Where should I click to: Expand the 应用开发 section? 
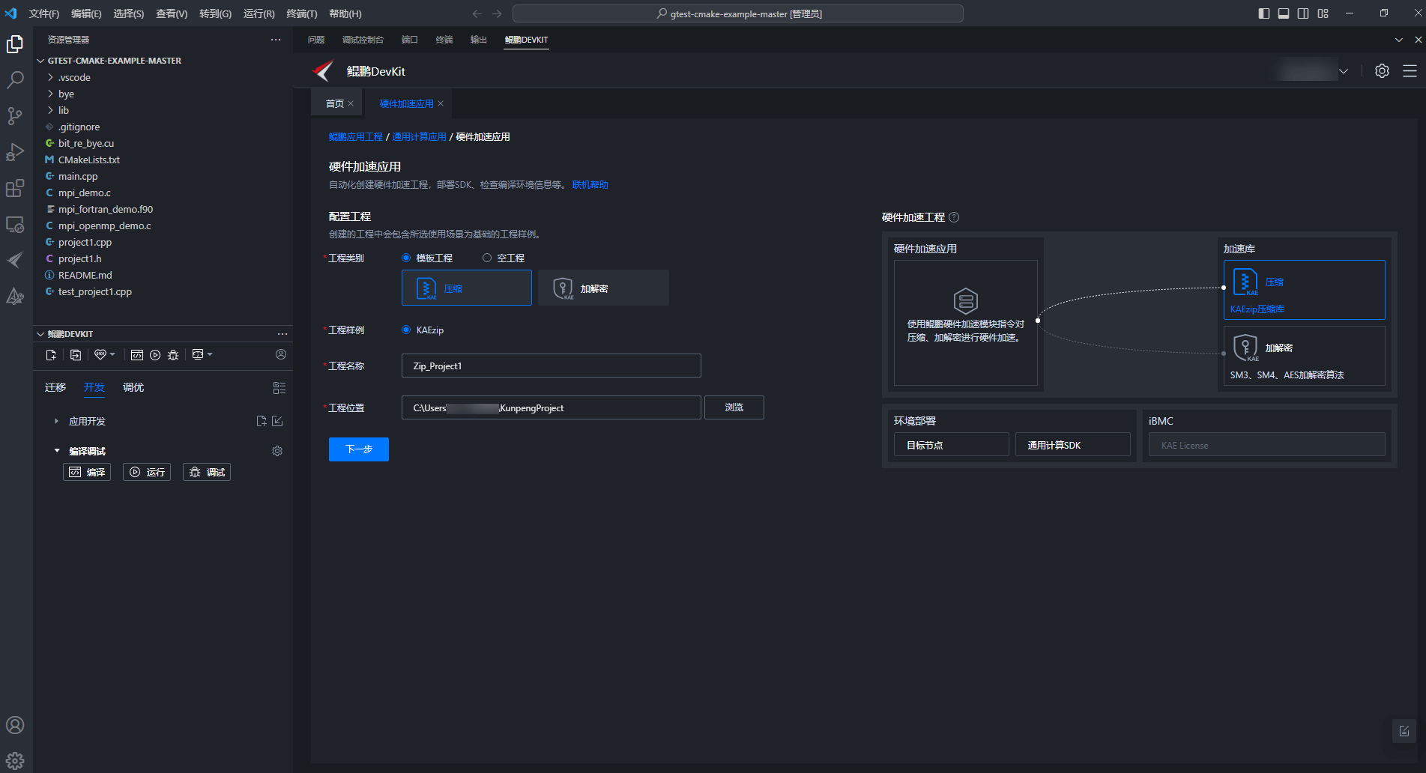(x=56, y=421)
